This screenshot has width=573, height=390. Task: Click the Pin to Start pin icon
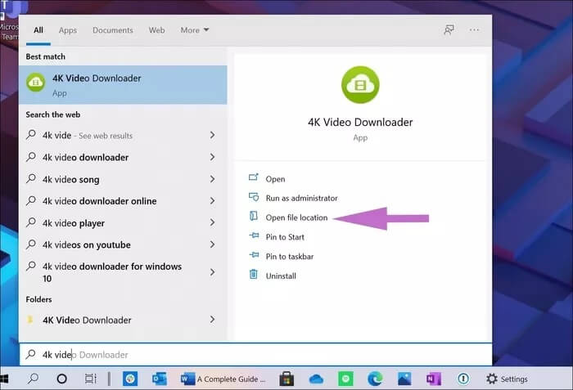(254, 236)
